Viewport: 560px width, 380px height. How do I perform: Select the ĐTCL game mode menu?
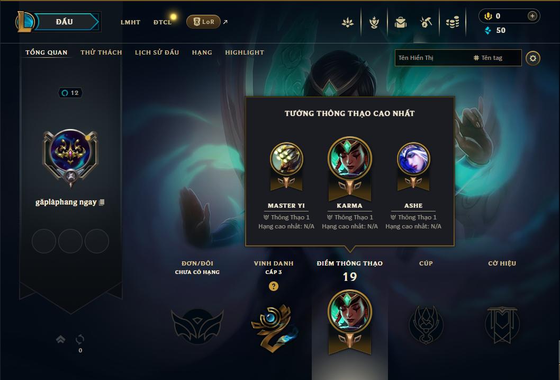click(162, 22)
